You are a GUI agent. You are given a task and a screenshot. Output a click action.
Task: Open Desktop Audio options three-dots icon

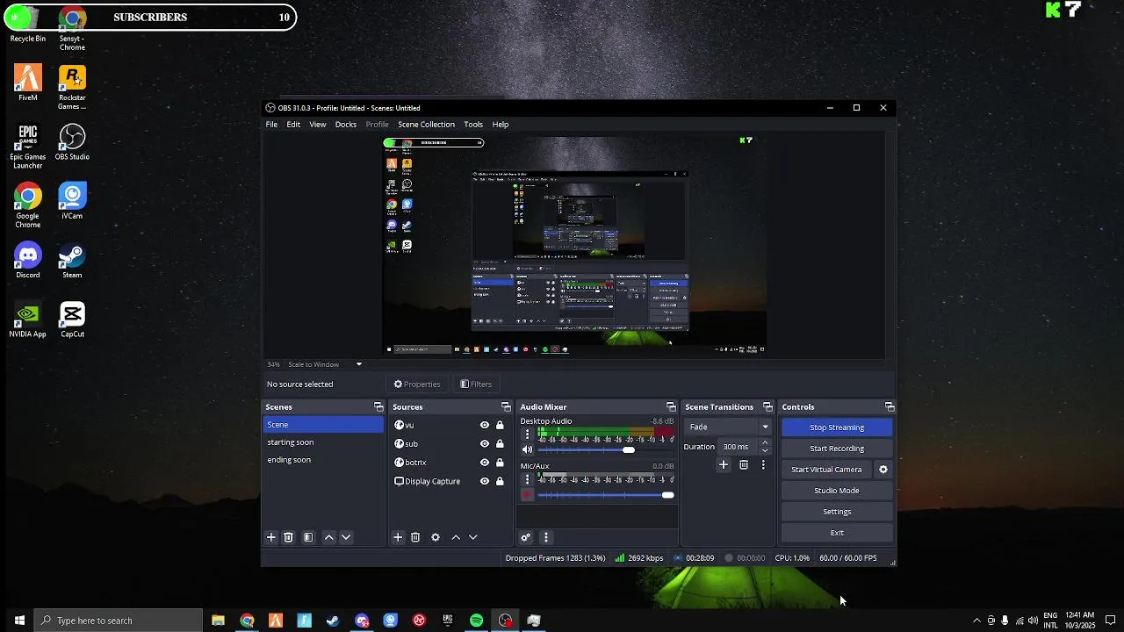(x=527, y=434)
